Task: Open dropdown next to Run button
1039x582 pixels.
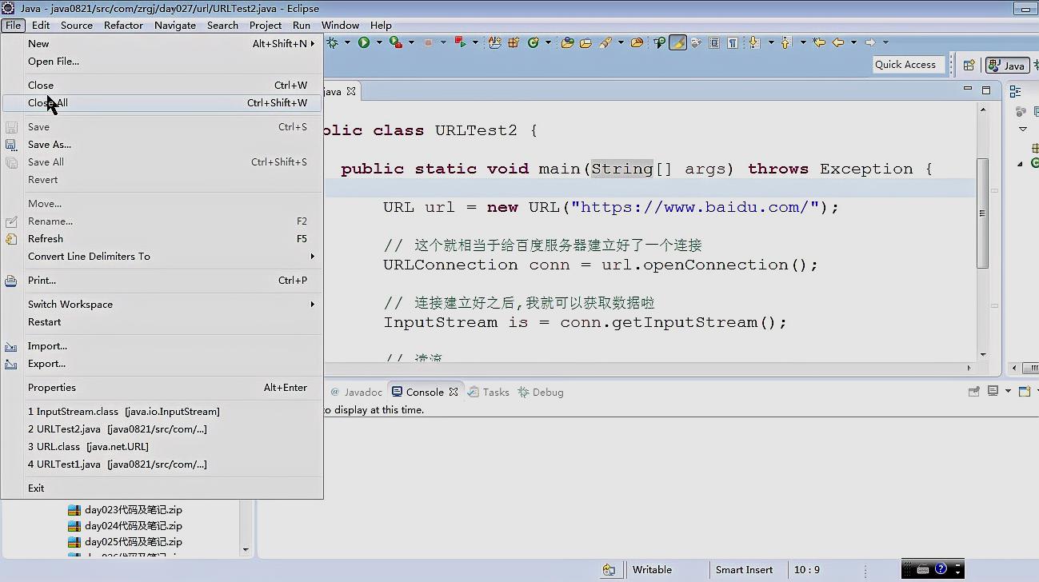Action: 378,42
